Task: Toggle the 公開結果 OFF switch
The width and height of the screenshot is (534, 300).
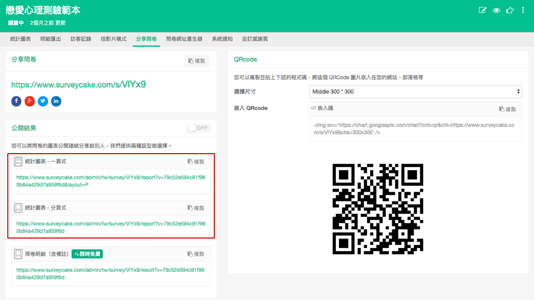Action: pos(199,128)
